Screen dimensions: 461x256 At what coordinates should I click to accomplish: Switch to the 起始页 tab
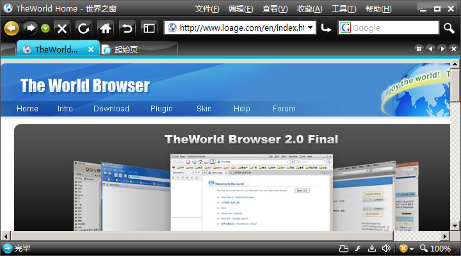139,49
